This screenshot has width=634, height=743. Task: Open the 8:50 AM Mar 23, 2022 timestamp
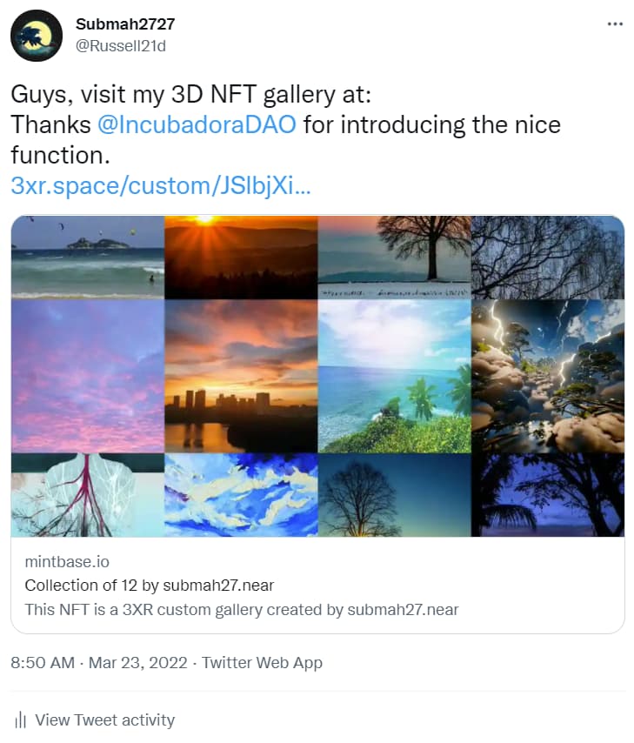coord(98,662)
